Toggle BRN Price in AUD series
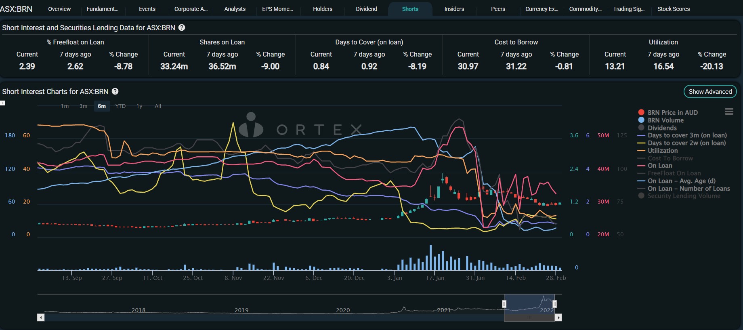 (x=672, y=113)
